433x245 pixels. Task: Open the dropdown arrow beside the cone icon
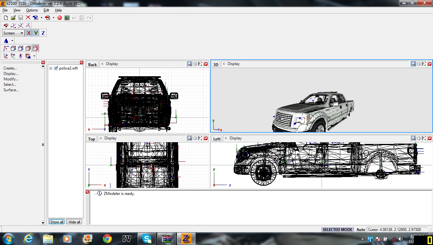click(12, 41)
